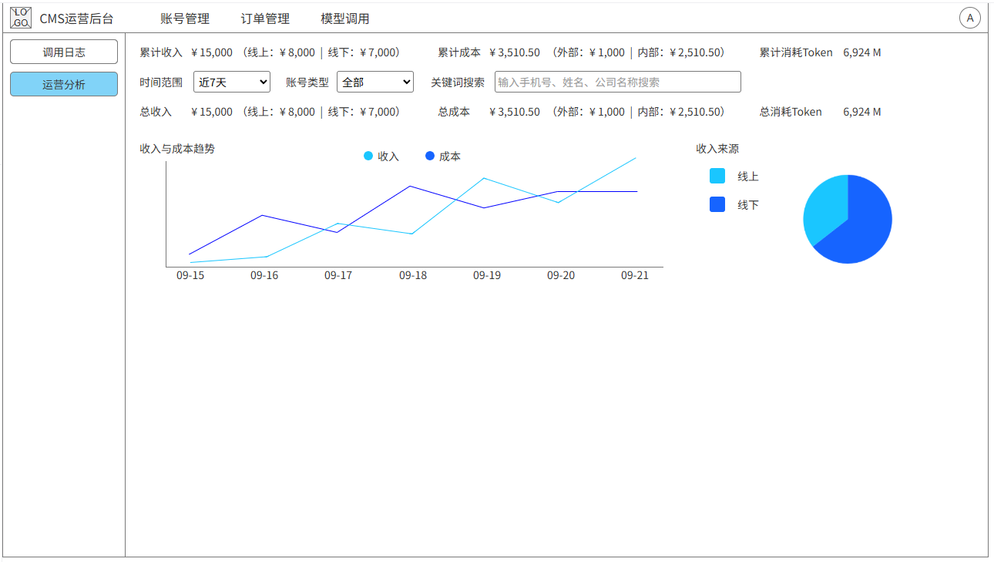Open the user avatar "A" menu

[969, 18]
